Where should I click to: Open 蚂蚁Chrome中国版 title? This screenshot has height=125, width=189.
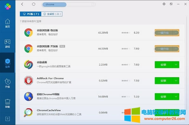[x=48, y=94]
